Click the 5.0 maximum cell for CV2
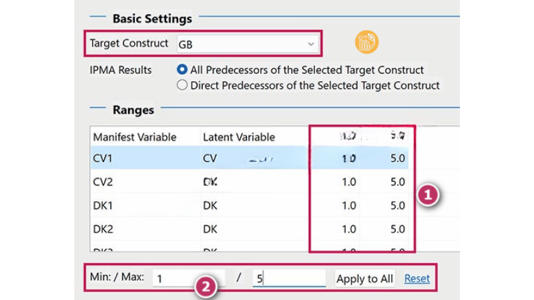Screen dimensions: 534x300 398,181
